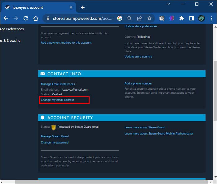Screen dimensions: 217x184
Task: Go back to the previous page
Action: 6,18
